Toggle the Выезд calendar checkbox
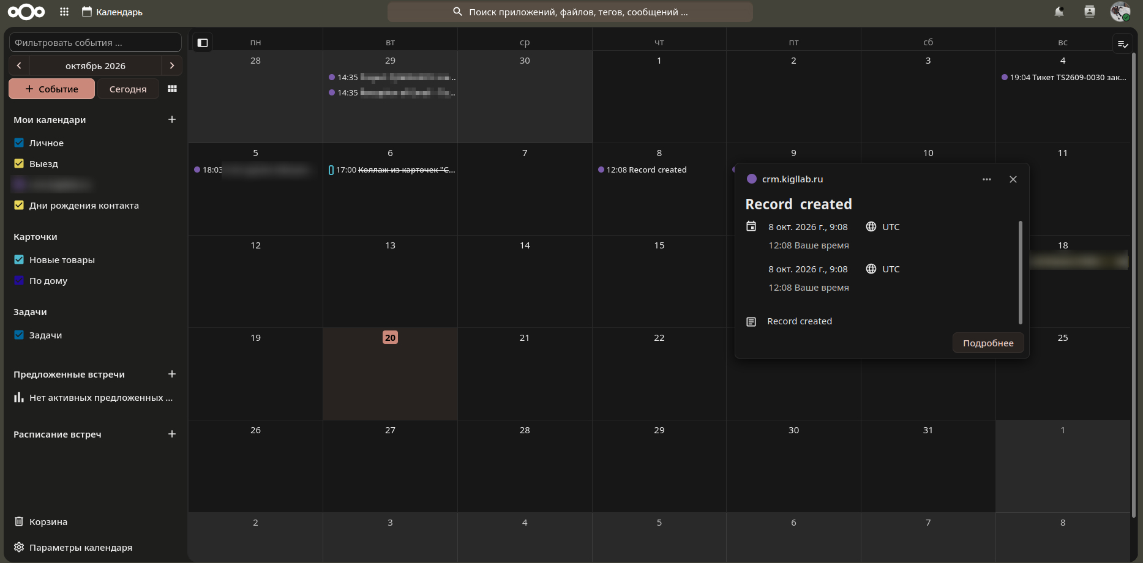Screen dimensions: 1143x563 (x=19, y=163)
